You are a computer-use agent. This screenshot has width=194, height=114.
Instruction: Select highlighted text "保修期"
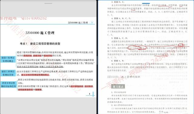tap(38, 90)
